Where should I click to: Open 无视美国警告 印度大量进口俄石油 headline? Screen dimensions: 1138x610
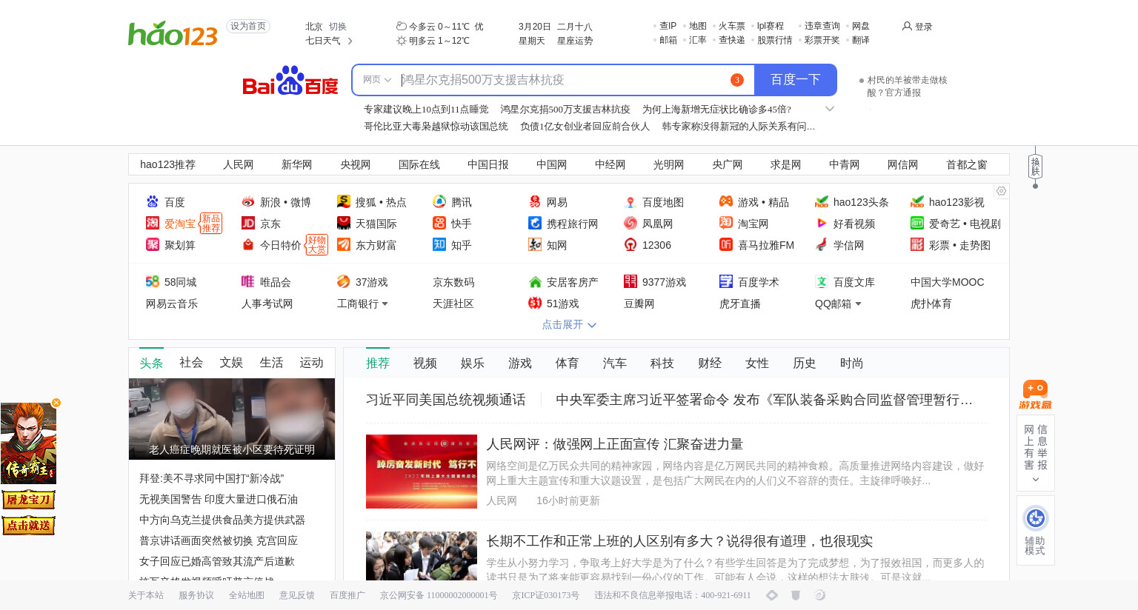click(219, 499)
